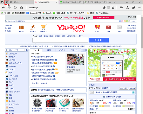
Task: Focus the Yahoo search input box
Action: 60,40
